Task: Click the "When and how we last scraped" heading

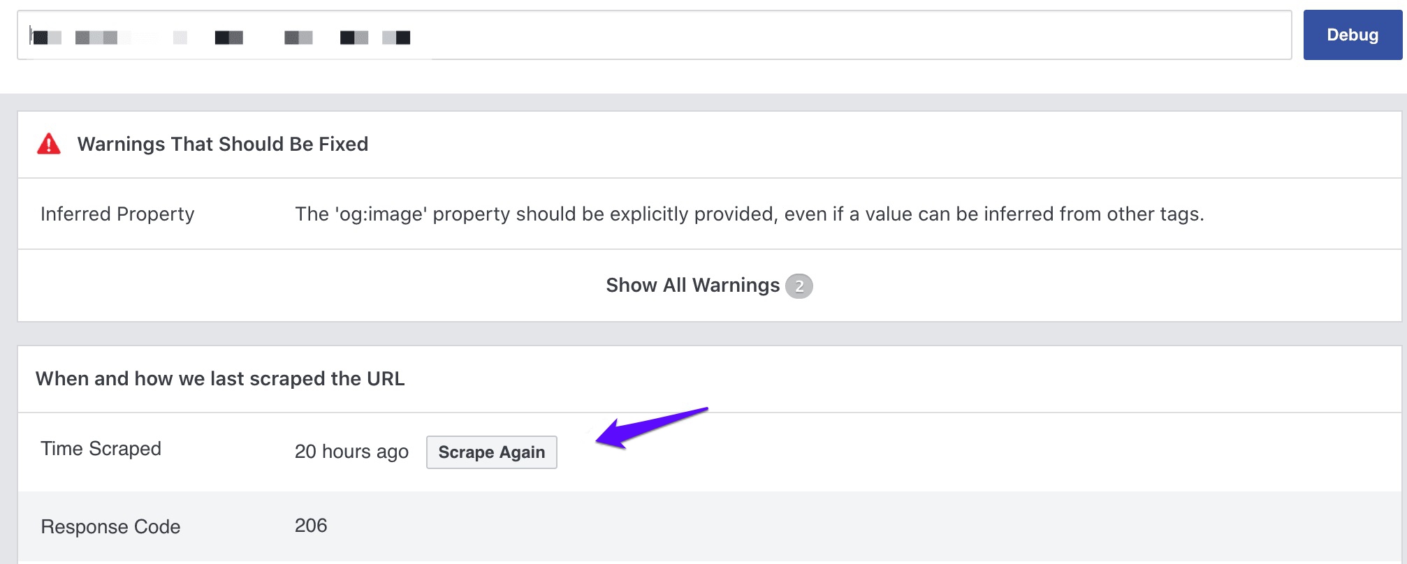Action: (x=220, y=378)
